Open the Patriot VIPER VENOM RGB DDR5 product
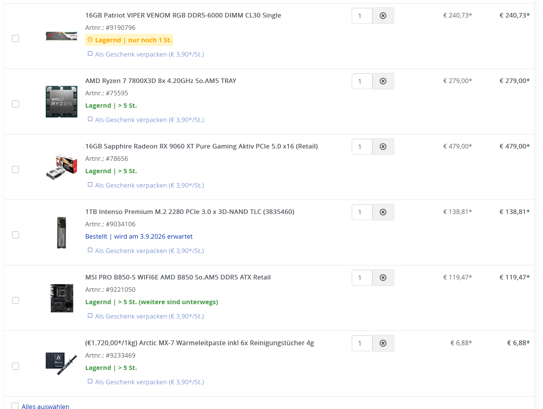This screenshot has width=543, height=409. 183,15
